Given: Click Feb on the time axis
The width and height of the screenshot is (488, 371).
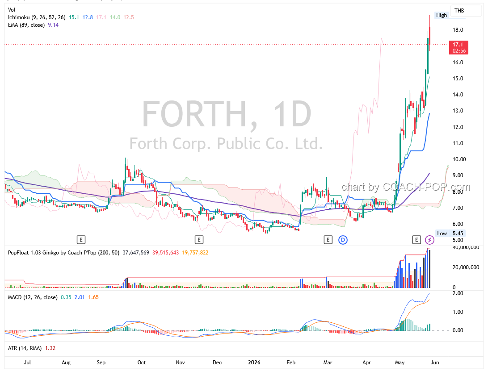Looking at the screenshot, I should [291, 362].
